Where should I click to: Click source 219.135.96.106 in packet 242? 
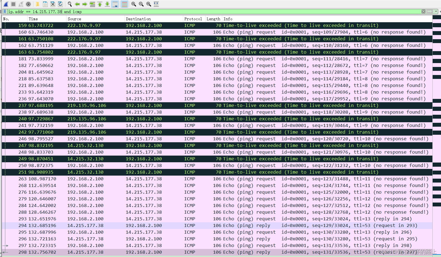[x=87, y=132]
